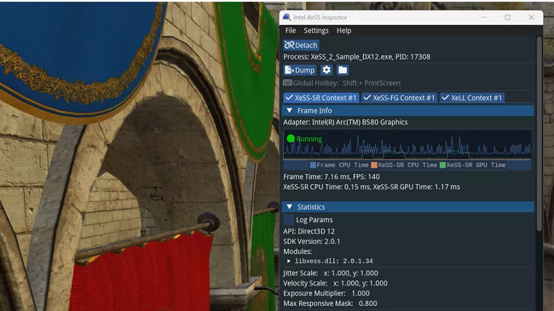The height and width of the screenshot is (311, 554).
Task: Open the Settings menu
Action: click(x=316, y=31)
